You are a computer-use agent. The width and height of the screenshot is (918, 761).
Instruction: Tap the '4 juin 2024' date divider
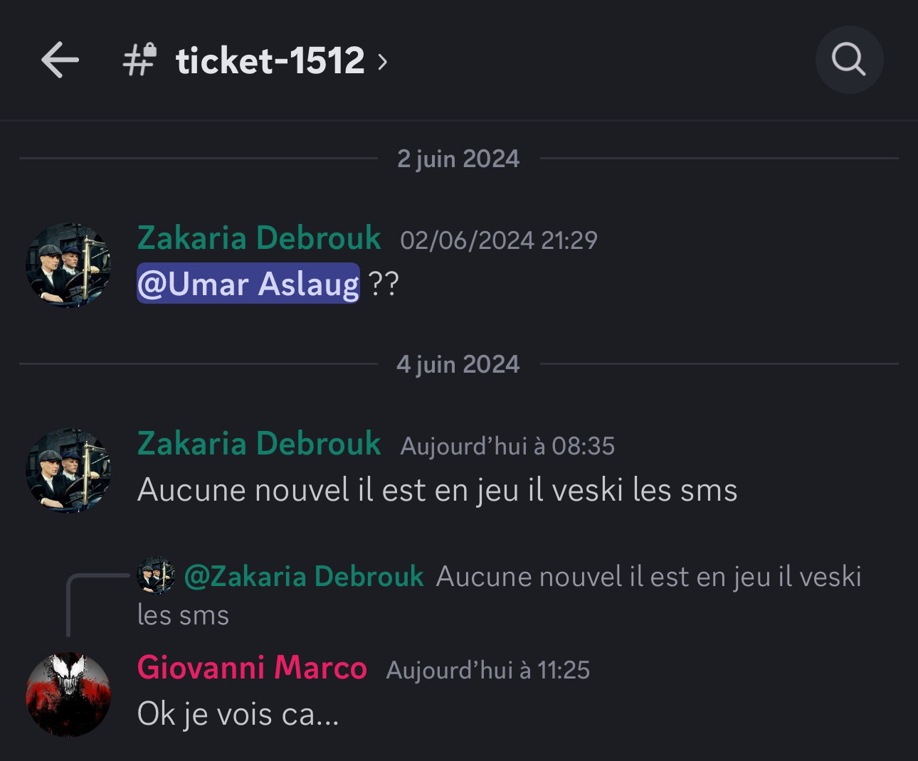458,364
